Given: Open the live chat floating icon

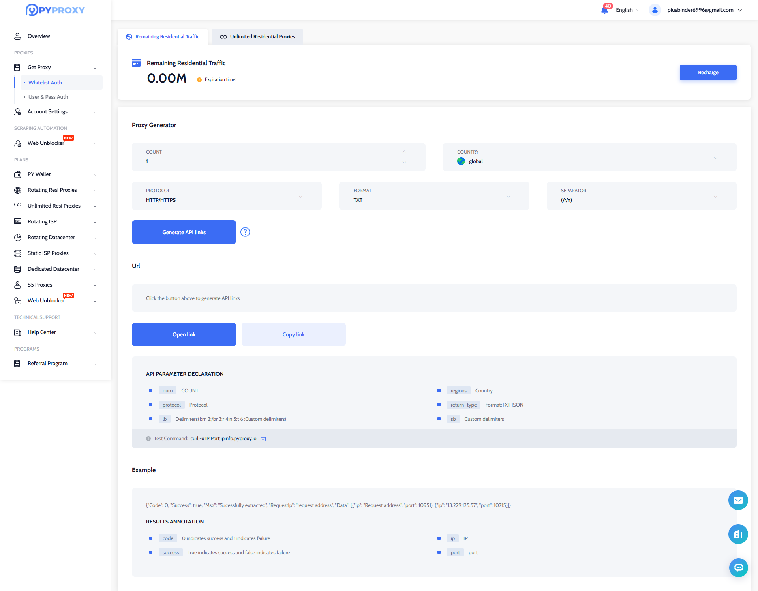Looking at the screenshot, I should (x=738, y=568).
